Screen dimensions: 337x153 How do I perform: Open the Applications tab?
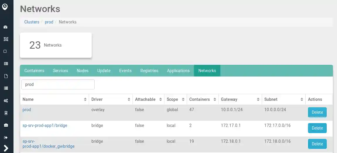[x=178, y=71]
